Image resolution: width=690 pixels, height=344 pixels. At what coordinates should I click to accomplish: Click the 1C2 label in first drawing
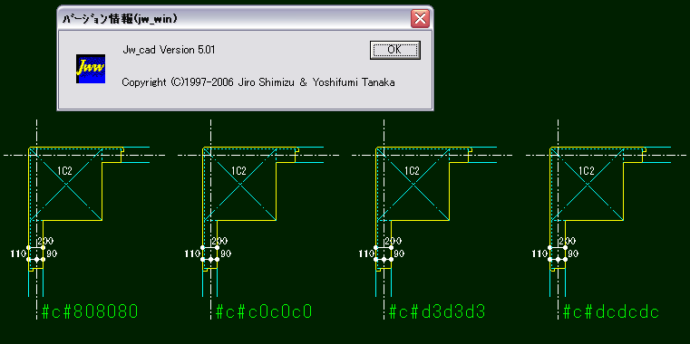64,171
